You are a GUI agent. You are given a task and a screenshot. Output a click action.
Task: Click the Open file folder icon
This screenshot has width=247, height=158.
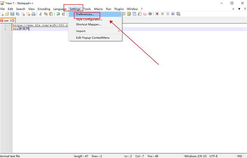click(7, 14)
